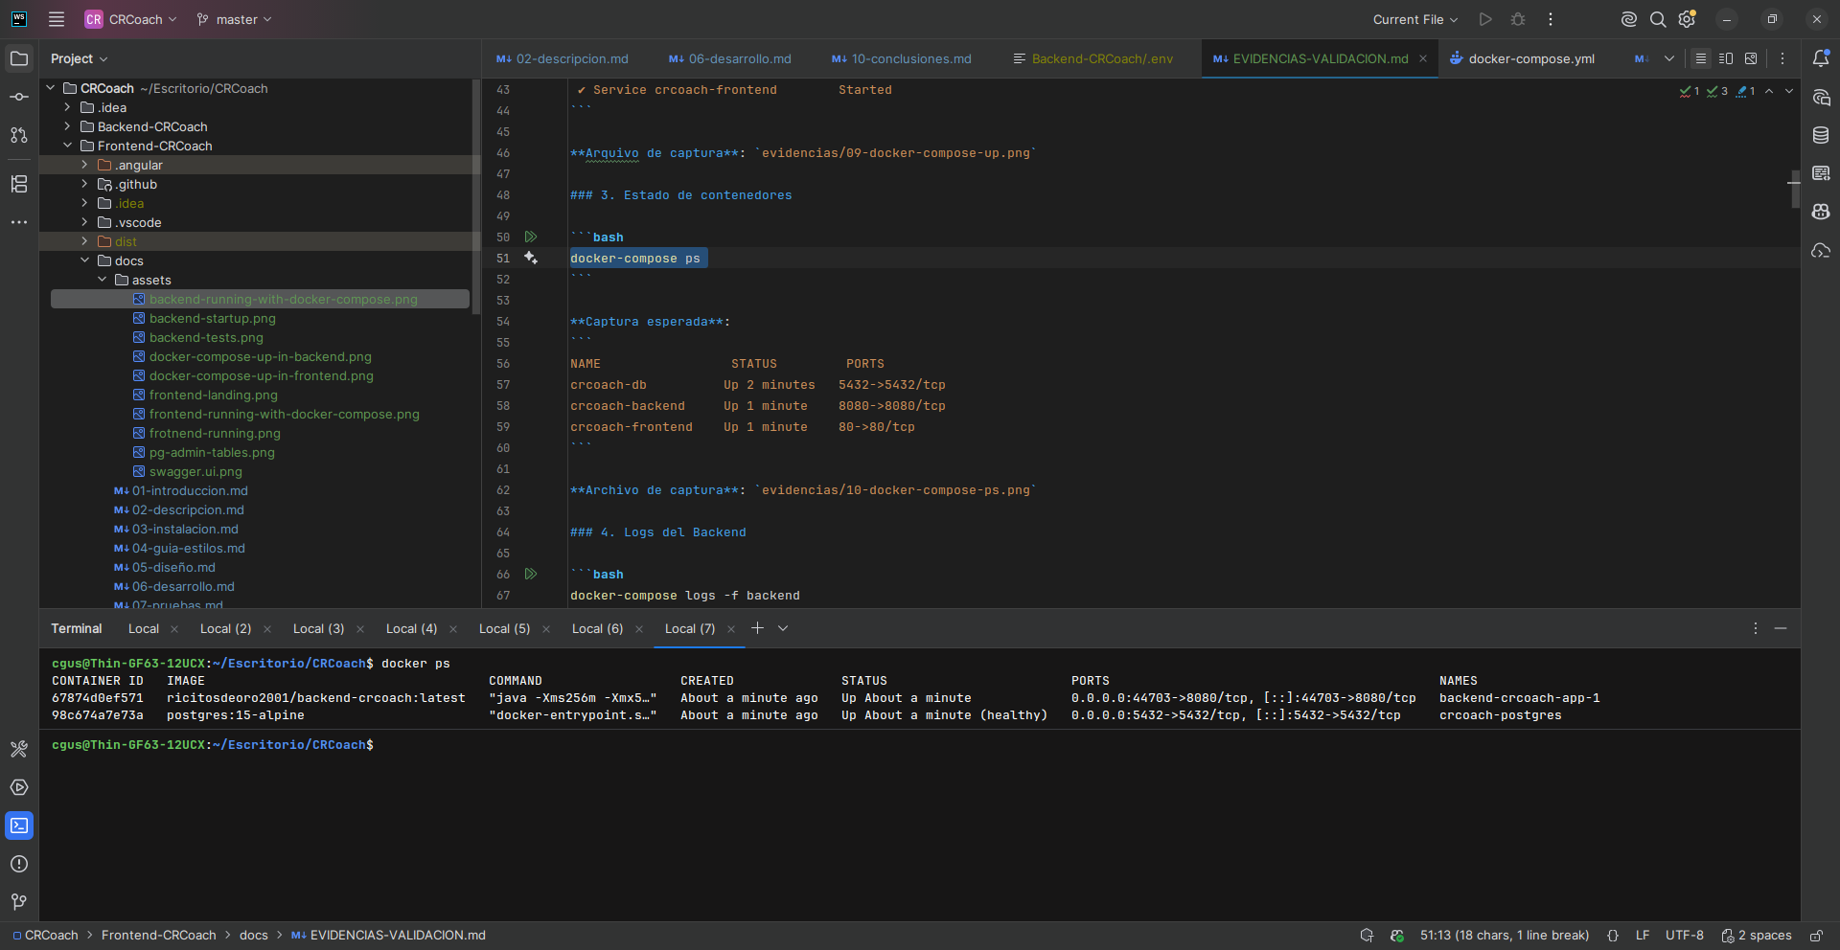Image resolution: width=1840 pixels, height=950 pixels.
Task: Open the Project tool window icon
Action: (19, 58)
